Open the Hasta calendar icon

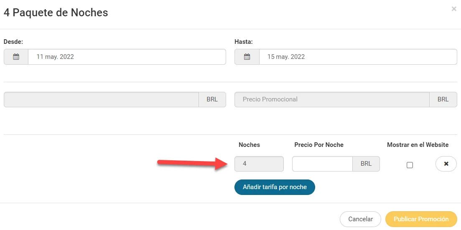tap(247, 57)
